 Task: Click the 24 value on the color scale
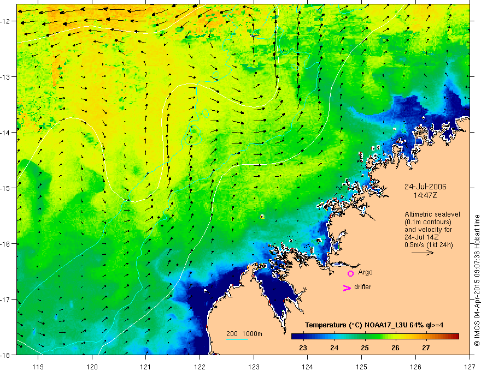[334, 348]
